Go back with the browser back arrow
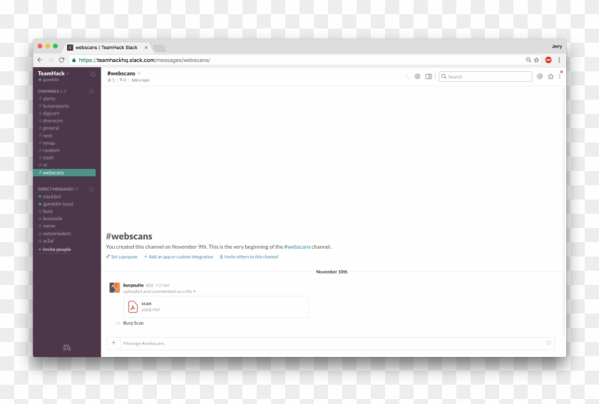599x404 pixels. 40,60
